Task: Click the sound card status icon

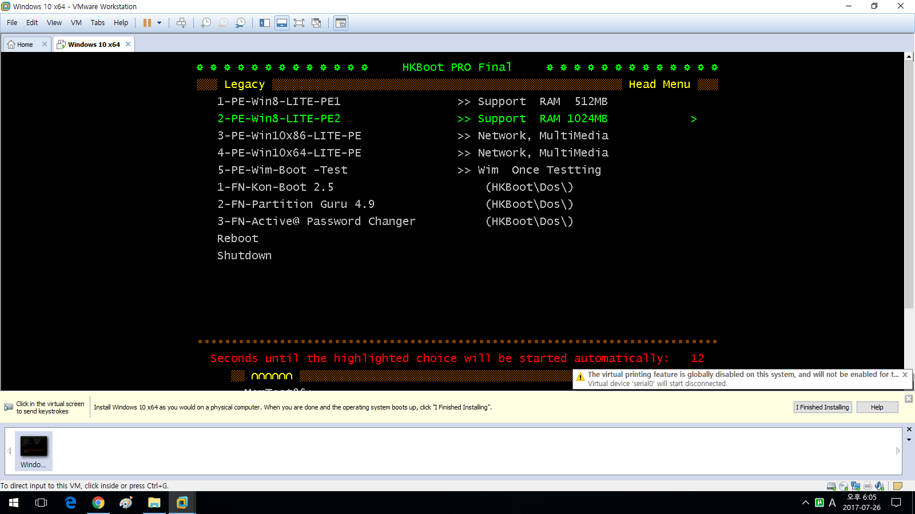Action: [880, 486]
